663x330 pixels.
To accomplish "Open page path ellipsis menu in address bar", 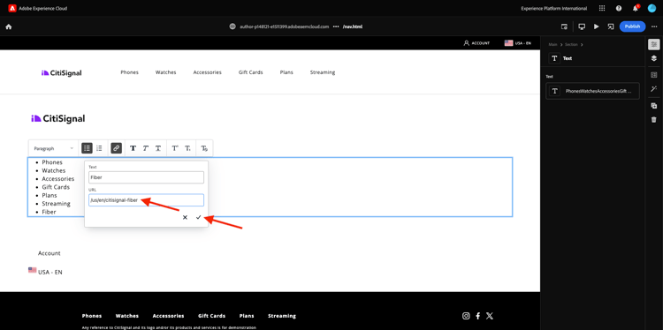I will [x=336, y=26].
